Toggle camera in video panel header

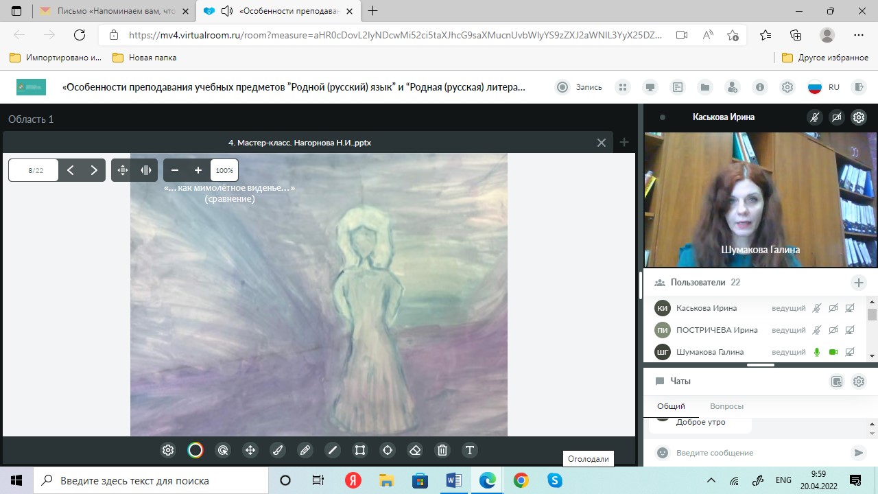click(x=836, y=117)
